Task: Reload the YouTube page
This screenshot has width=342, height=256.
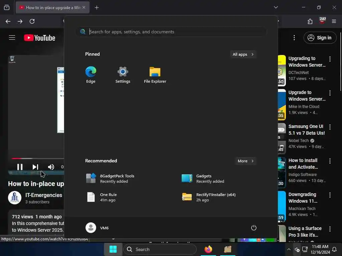Action: click(32, 21)
